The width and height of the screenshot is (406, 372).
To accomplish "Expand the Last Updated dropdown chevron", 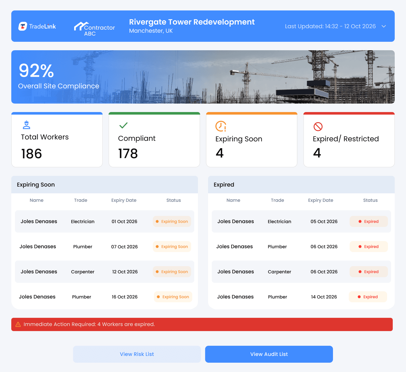I will click(x=384, y=26).
